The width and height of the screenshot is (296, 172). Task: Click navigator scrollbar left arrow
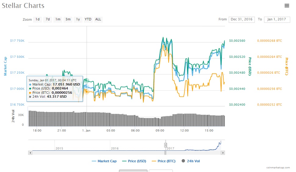point(30,153)
